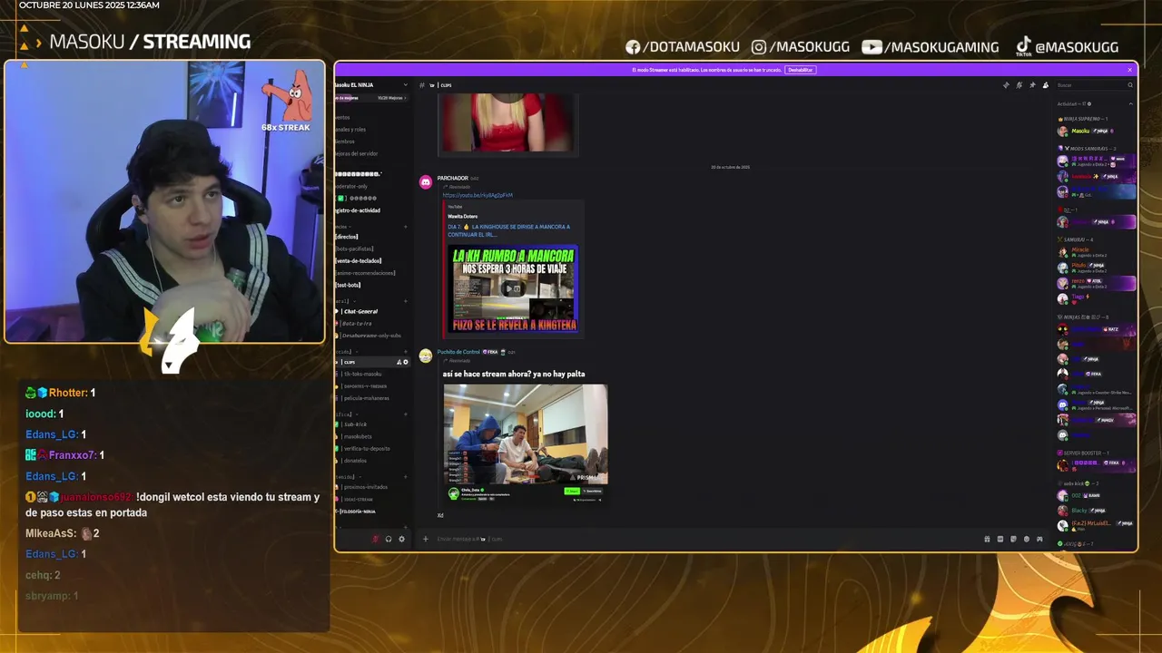Close the streamer mode banner
The width and height of the screenshot is (1162, 653).
pyautogui.click(x=1130, y=70)
